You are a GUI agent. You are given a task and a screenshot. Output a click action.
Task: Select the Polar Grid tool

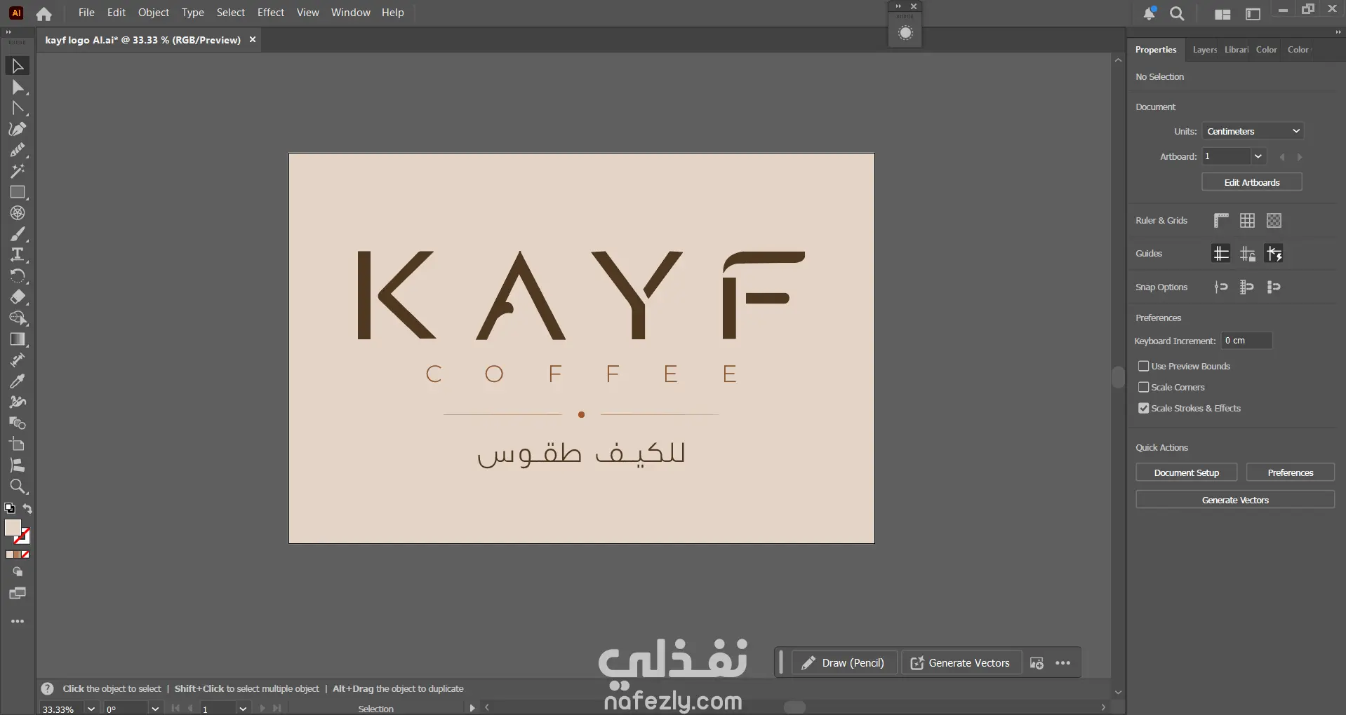coord(18,213)
